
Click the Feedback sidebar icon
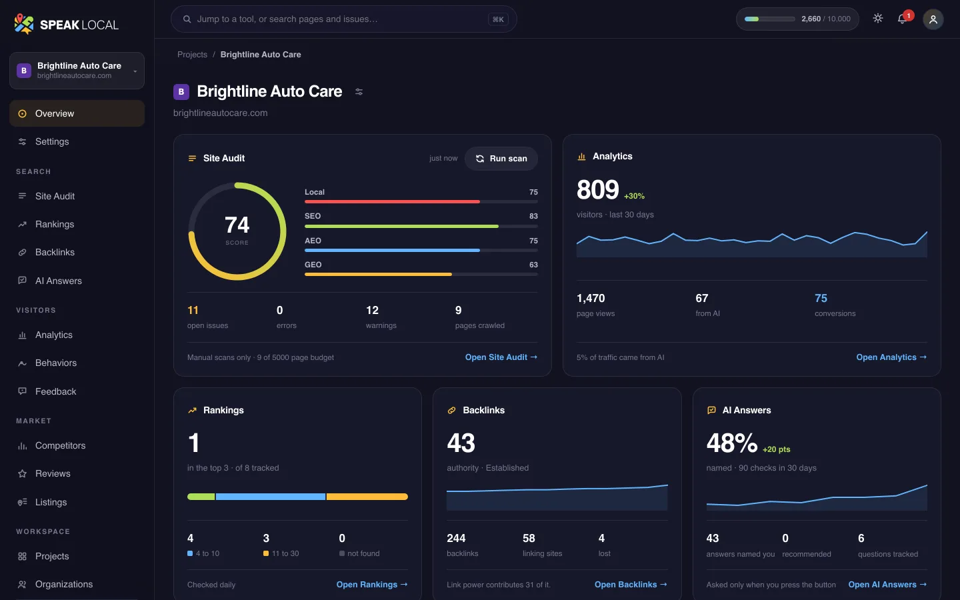[22, 391]
